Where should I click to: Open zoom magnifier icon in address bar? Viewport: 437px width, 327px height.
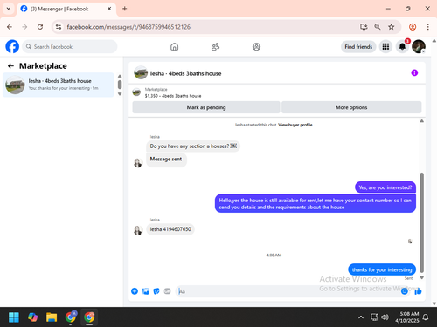click(x=378, y=27)
